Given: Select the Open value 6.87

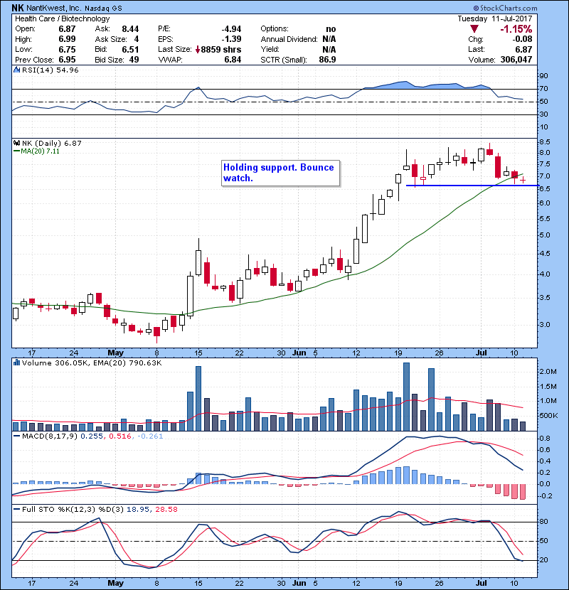Looking at the screenshot, I should pyautogui.click(x=67, y=29).
